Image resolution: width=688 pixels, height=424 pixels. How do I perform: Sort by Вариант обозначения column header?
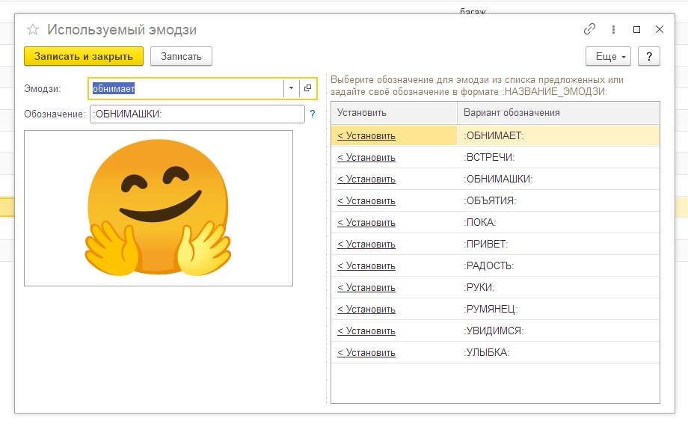558,113
